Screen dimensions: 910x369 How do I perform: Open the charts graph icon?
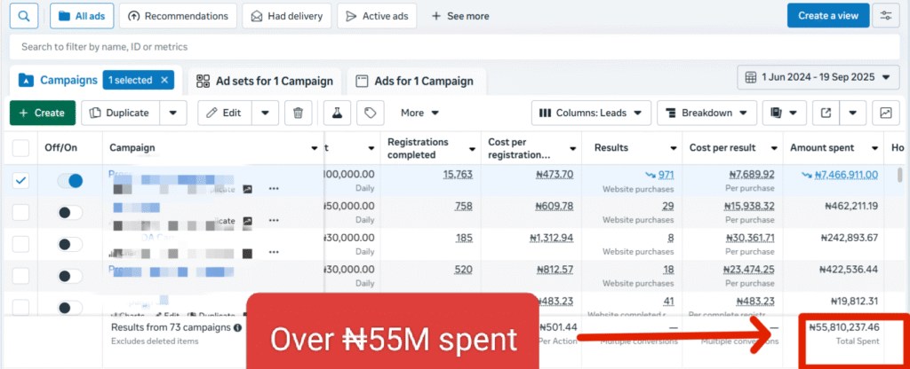point(885,113)
